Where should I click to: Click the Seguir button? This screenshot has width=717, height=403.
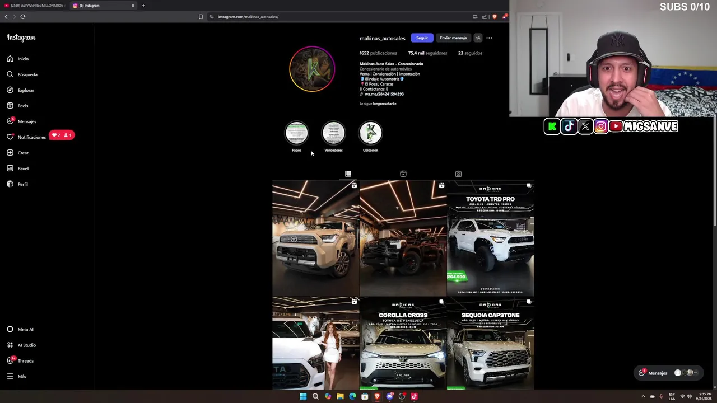(x=422, y=38)
